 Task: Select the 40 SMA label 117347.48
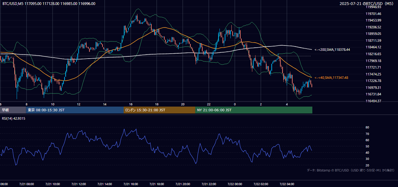331,78
